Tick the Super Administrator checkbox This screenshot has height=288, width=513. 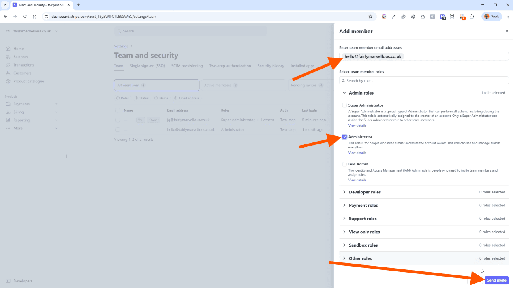(344, 105)
